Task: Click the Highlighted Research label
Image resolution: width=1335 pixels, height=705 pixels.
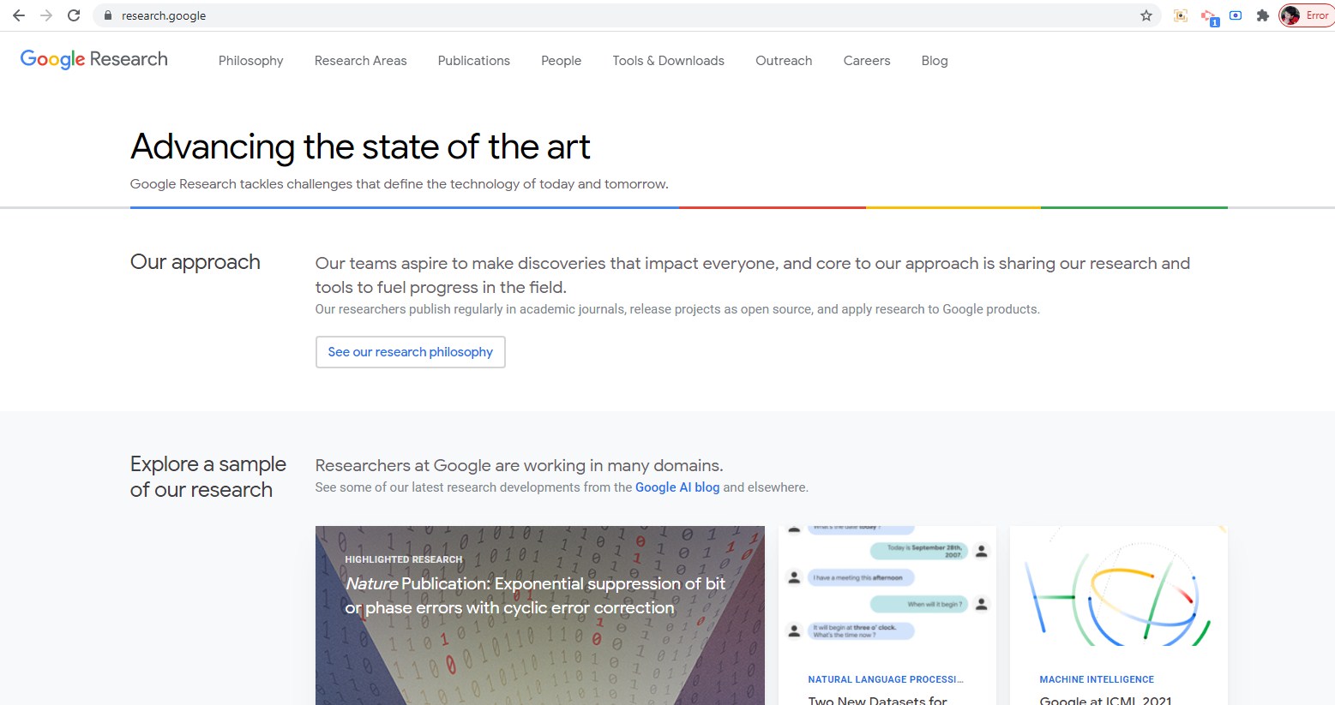Action: click(403, 559)
